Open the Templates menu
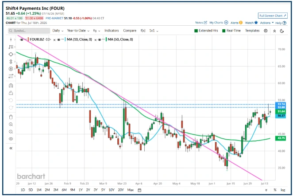 tap(252, 31)
